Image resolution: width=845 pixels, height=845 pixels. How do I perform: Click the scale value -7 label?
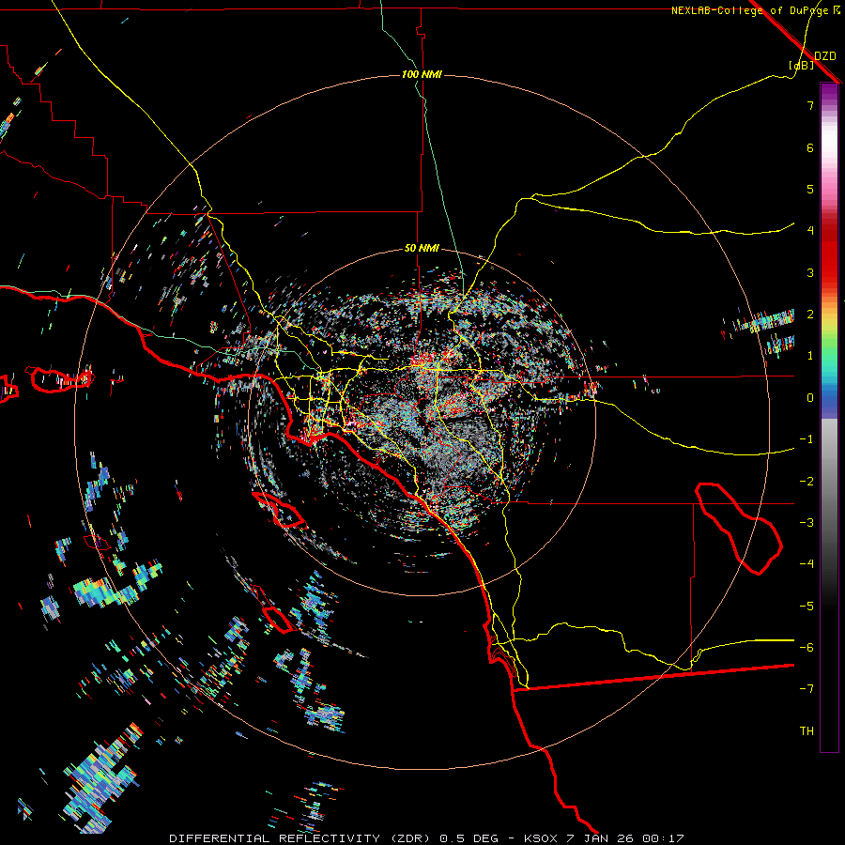point(807,689)
